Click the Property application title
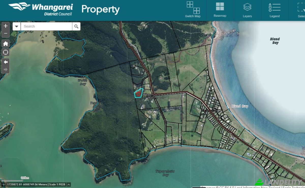 [x=100, y=9]
